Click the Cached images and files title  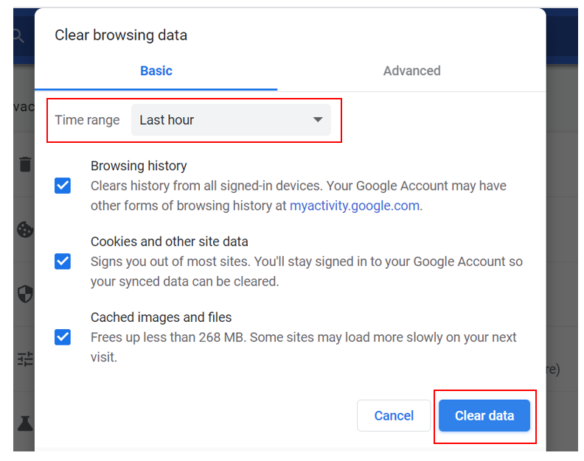tap(161, 317)
